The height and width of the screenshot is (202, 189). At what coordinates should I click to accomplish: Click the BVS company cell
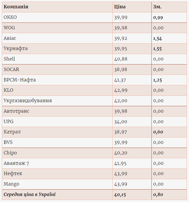coord(8,142)
